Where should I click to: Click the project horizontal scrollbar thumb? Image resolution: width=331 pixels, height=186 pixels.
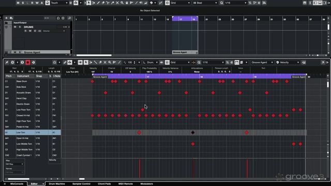(94, 55)
